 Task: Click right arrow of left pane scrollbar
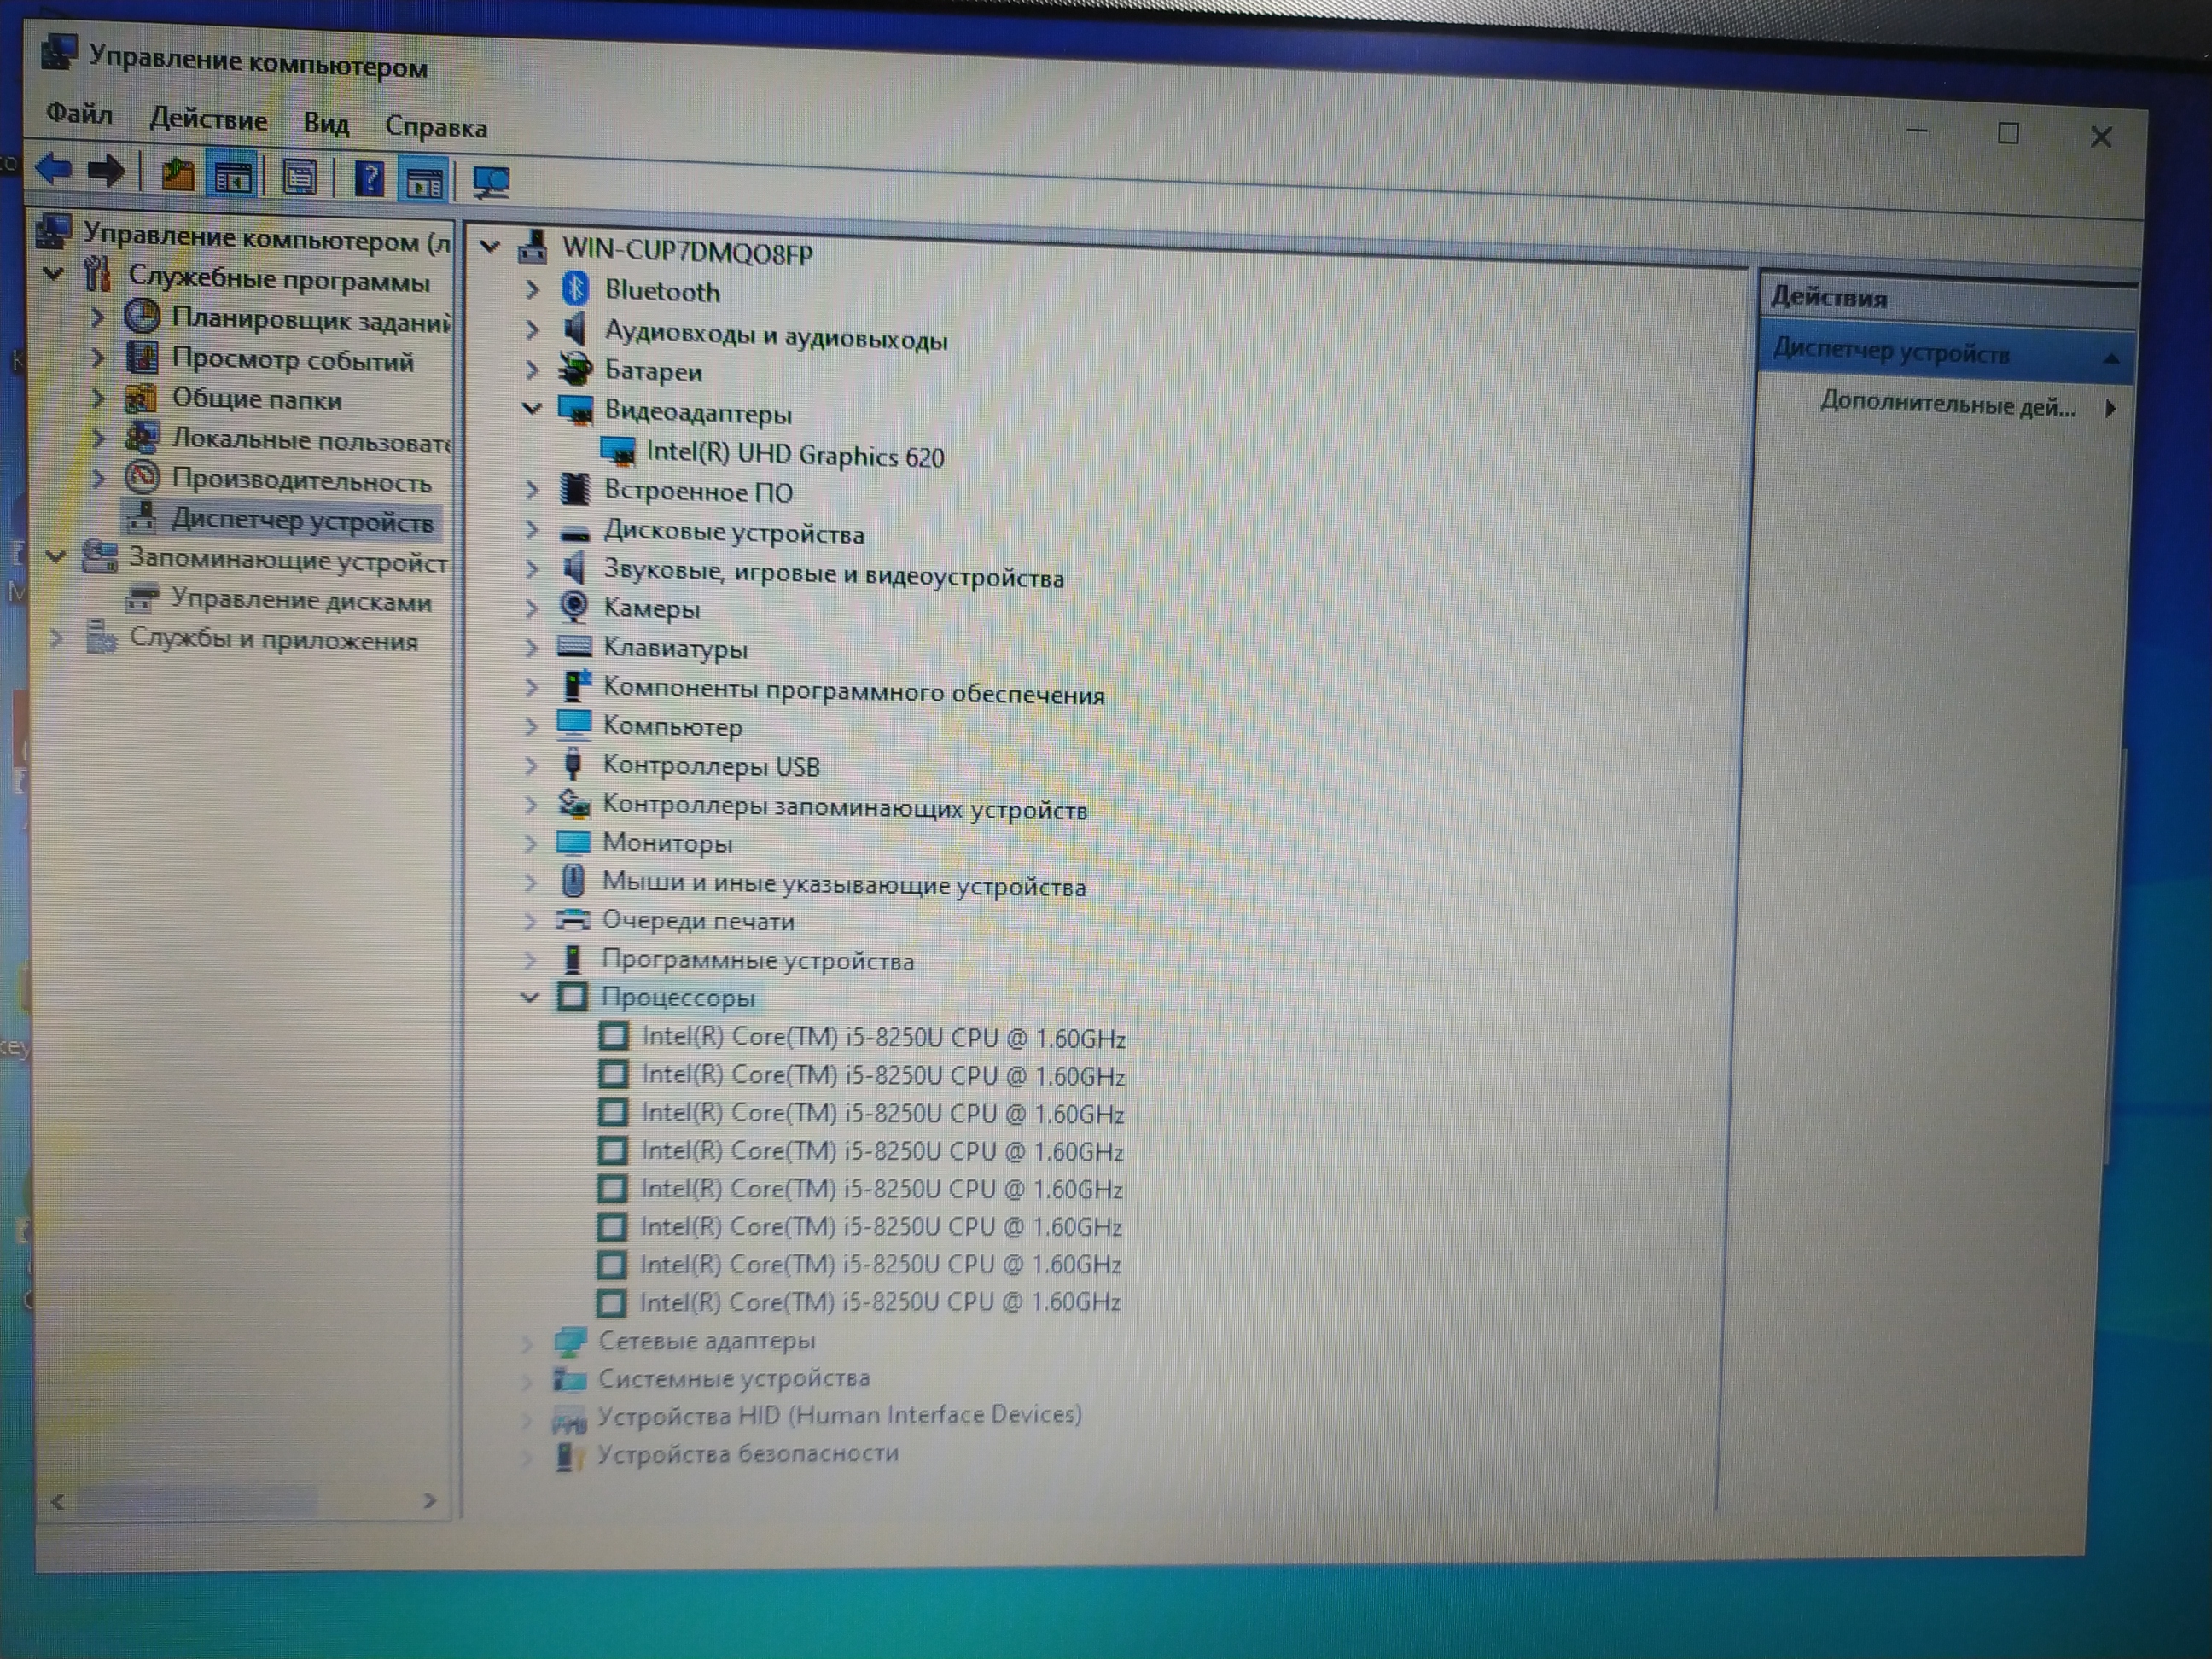point(430,1499)
